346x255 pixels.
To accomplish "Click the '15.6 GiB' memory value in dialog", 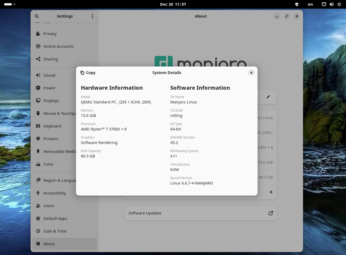I will point(89,116).
